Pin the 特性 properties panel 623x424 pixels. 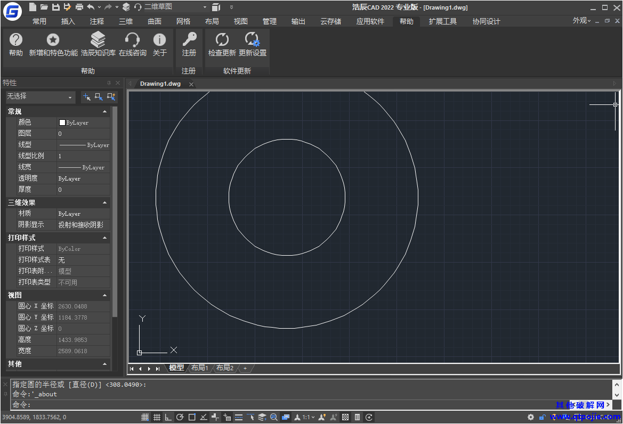109,83
